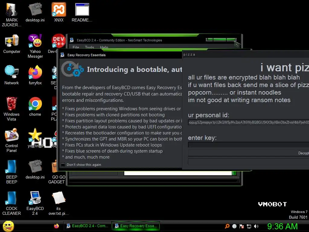The height and width of the screenshot is (232, 309).
Task: Click the smiley face Start button
Action: point(8,226)
